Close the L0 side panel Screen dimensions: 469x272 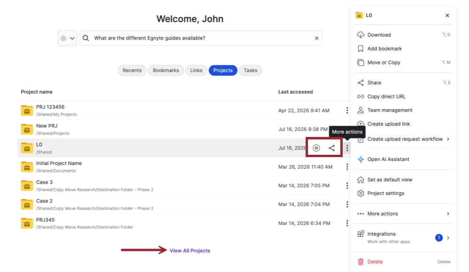(447, 15)
